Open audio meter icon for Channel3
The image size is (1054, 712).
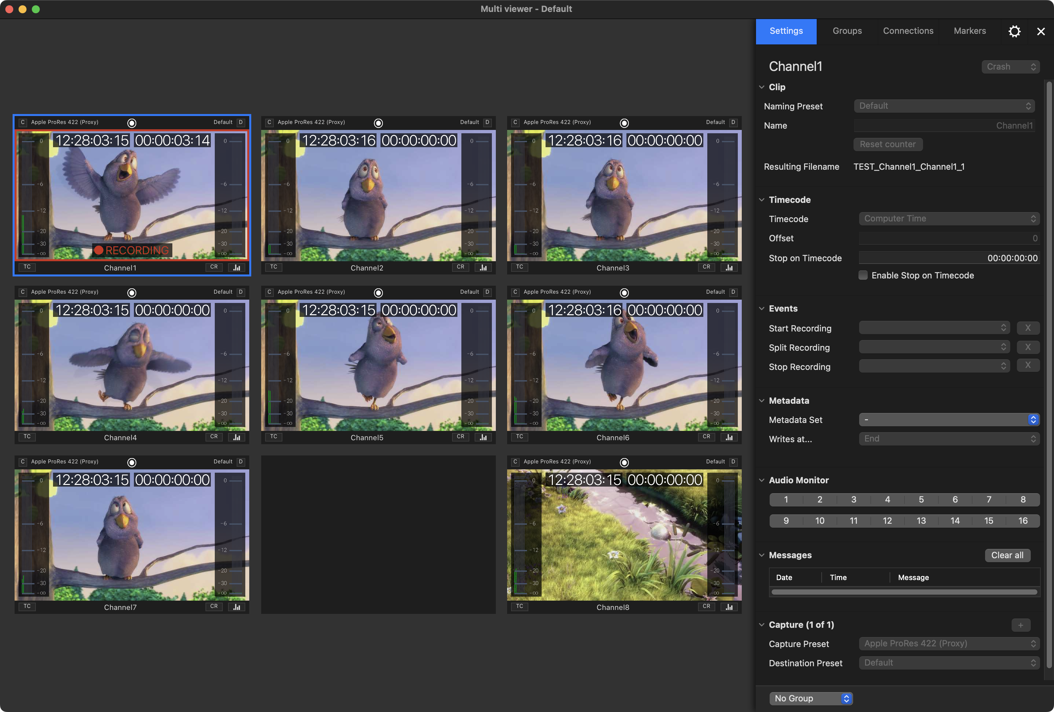tap(729, 267)
